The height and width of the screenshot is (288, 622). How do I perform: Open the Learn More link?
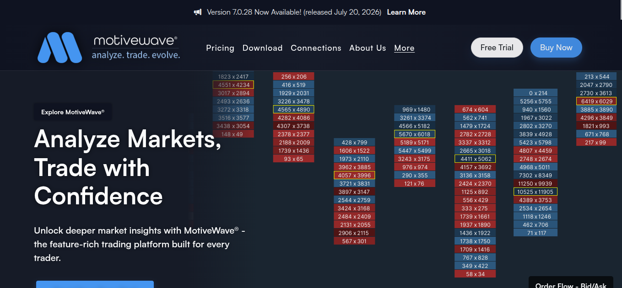click(x=406, y=12)
